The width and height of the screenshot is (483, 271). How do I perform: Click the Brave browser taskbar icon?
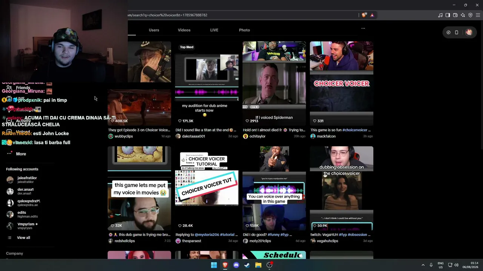tap(225, 265)
